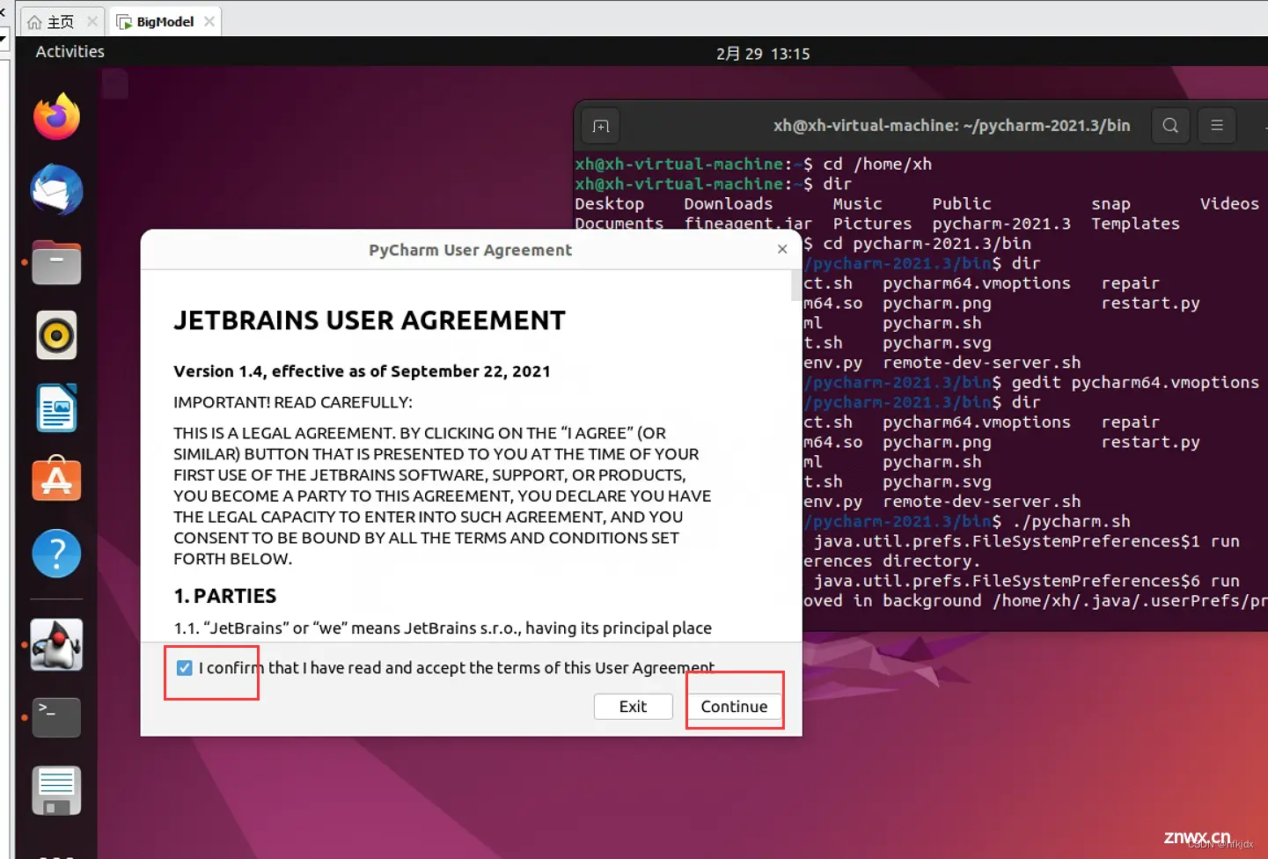Uncheck the confirm User Agreement checkbox
The image size is (1268, 859).
pyautogui.click(x=184, y=668)
